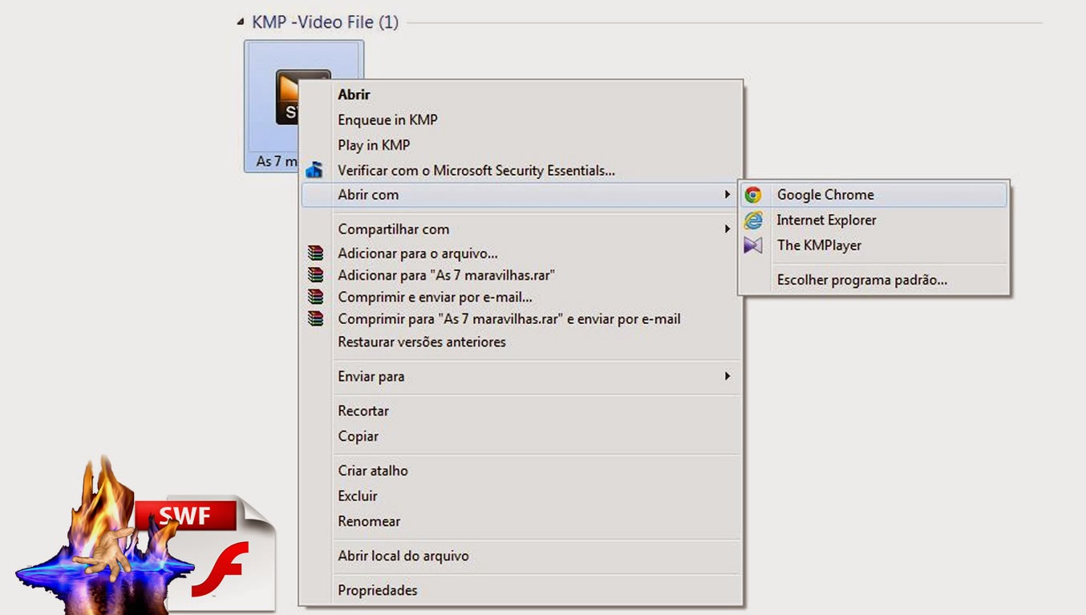Viewport: 1086px width, 615px height.
Task: Click WinRAR icon beside 'Comprimir para "As 7 maravilhas.rar" e enviar'
Action: [x=315, y=318]
